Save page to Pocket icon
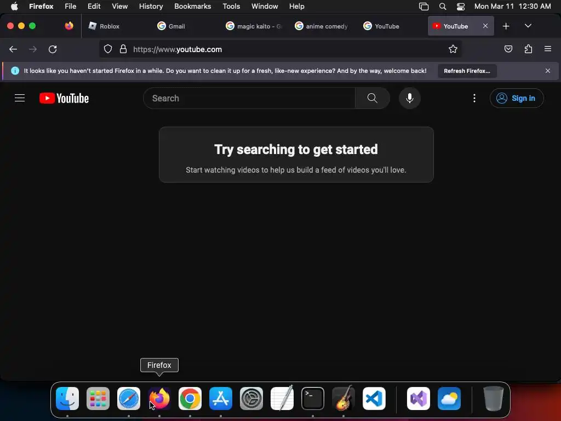The image size is (561, 421). 508,49
